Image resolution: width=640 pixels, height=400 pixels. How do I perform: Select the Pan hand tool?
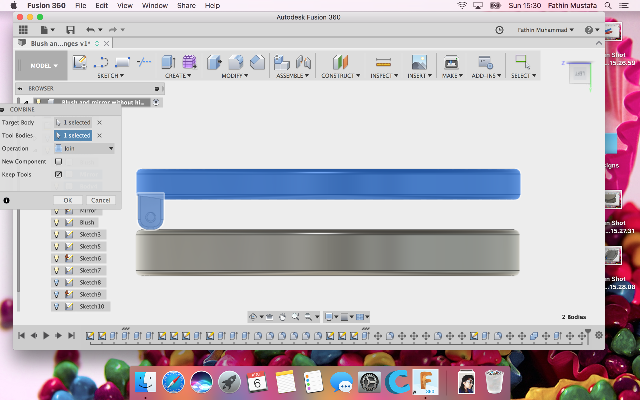coord(282,317)
